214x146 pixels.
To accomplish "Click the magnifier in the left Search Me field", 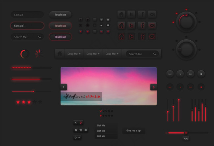I will (39, 37).
